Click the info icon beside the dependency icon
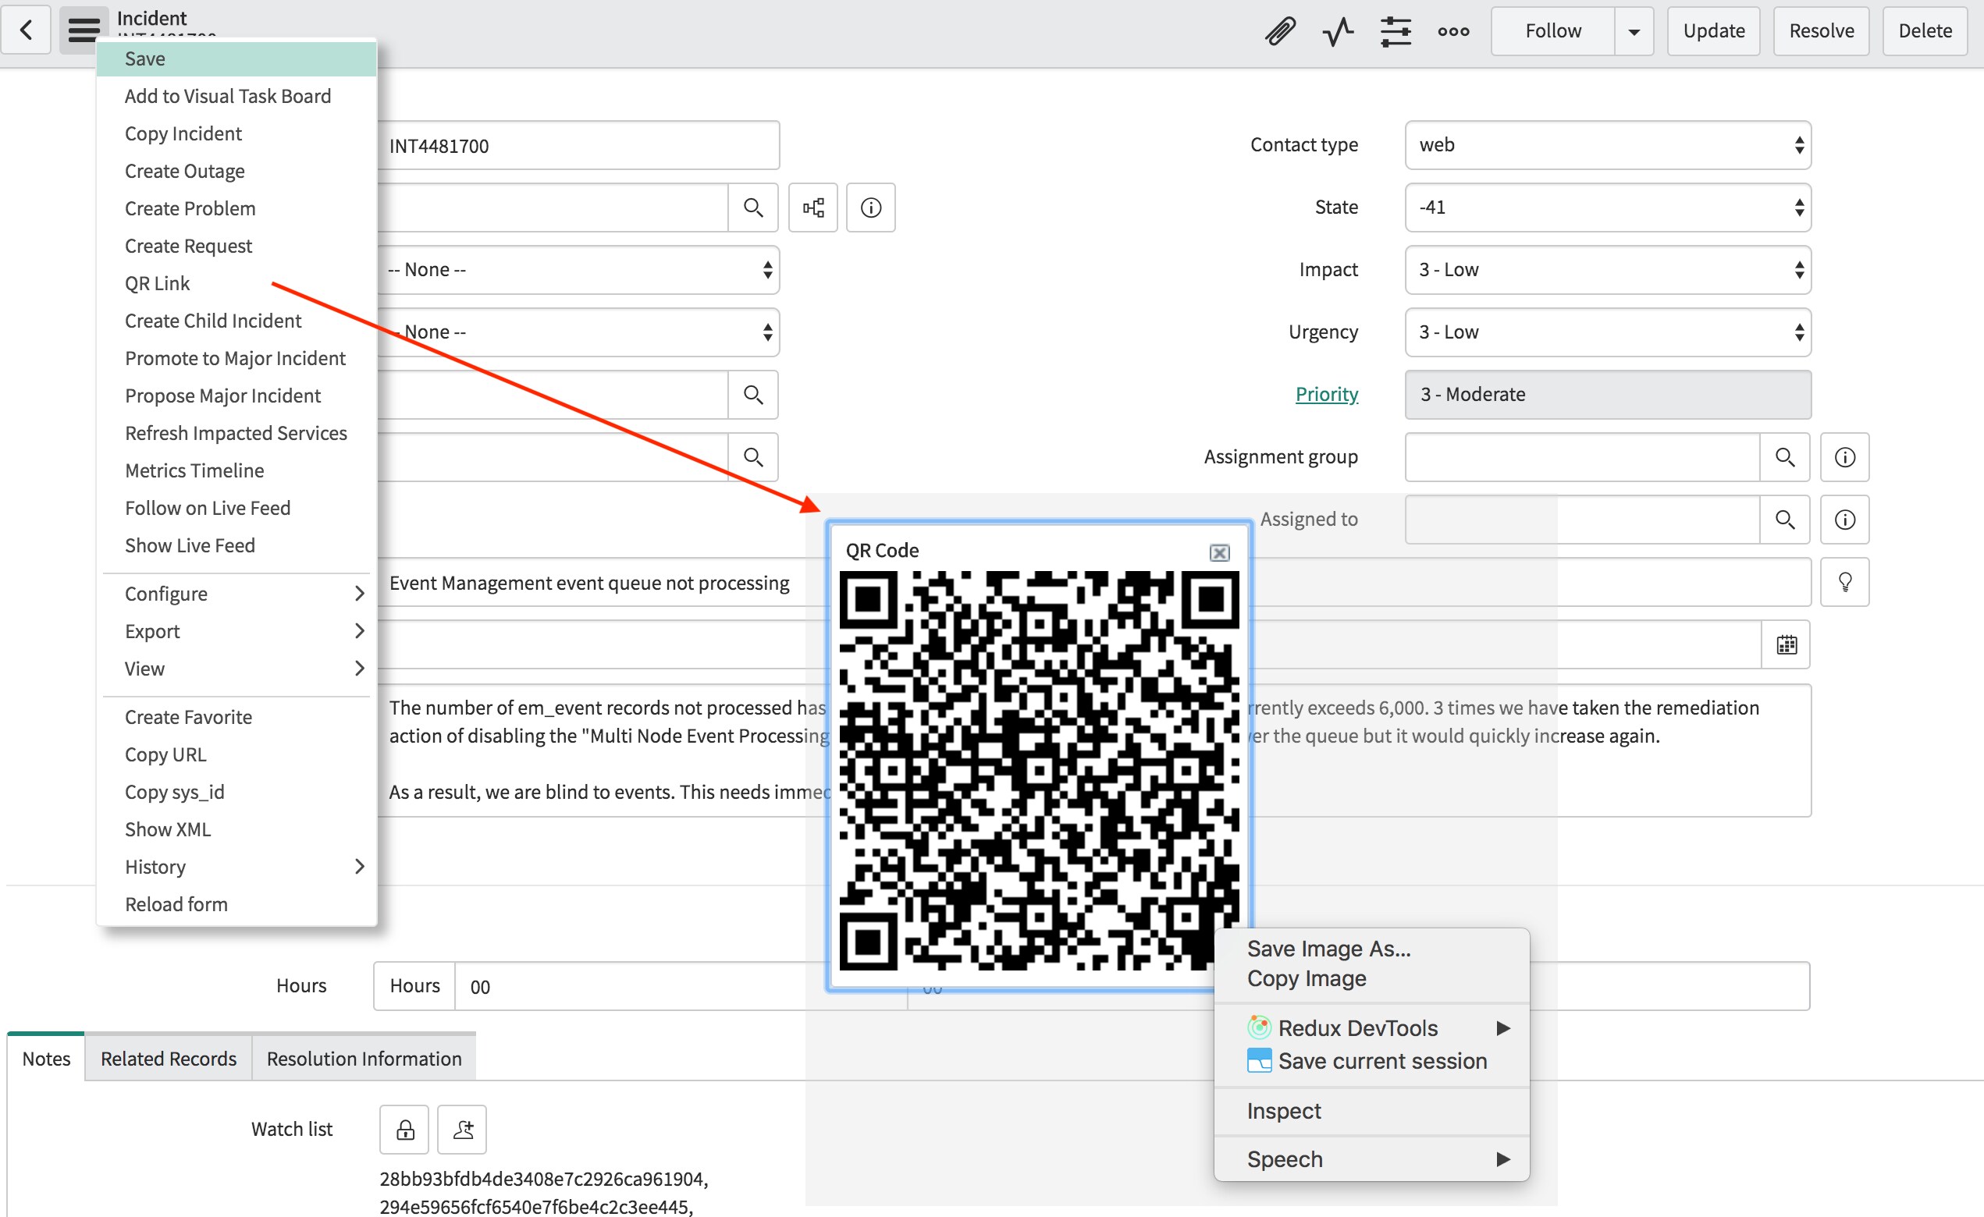This screenshot has height=1217, width=1984. (x=871, y=208)
